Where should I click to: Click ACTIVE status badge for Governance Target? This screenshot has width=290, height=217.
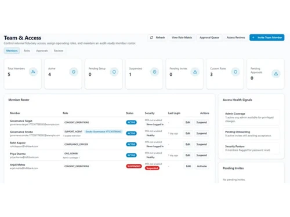pyautogui.click(x=131, y=123)
